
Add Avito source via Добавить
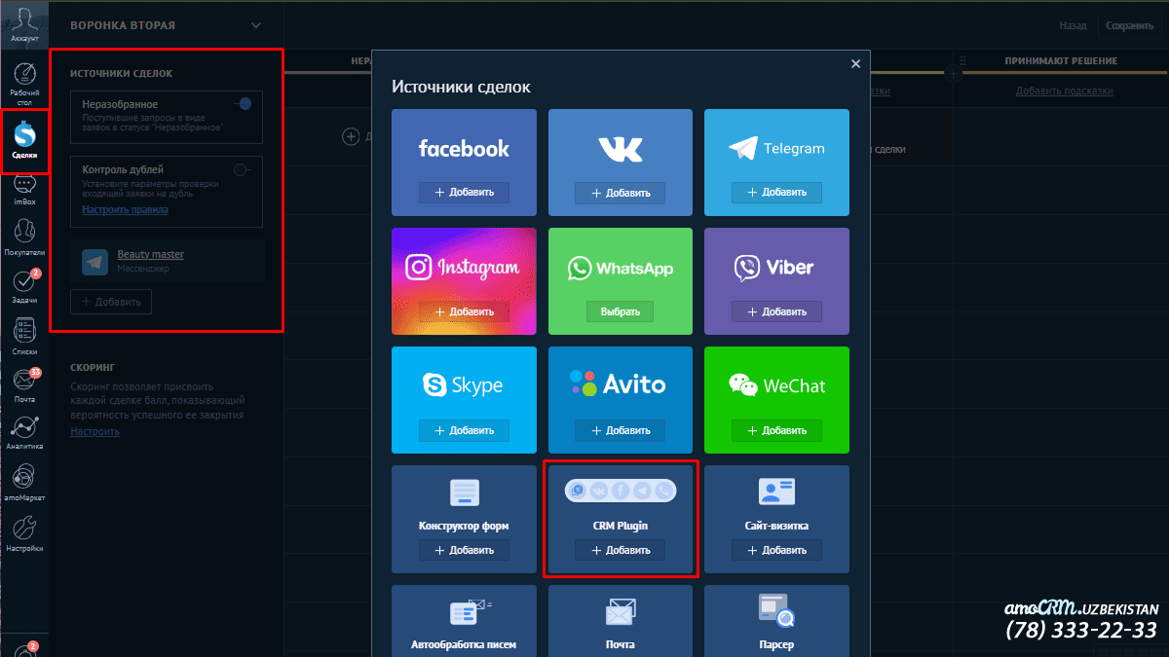coord(620,430)
